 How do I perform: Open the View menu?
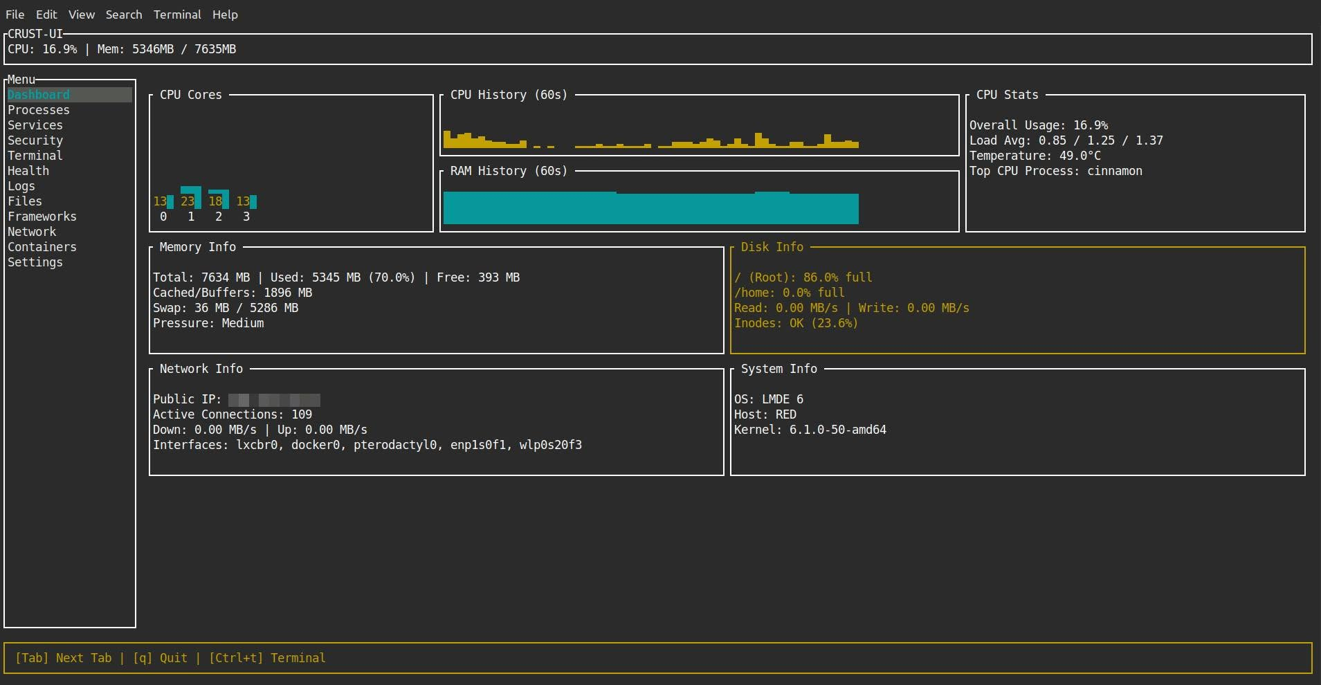81,15
